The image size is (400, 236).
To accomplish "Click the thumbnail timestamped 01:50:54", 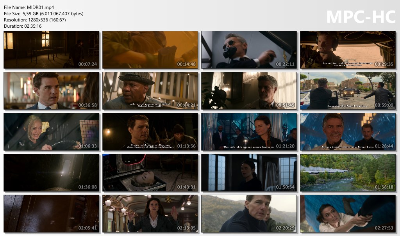I will pos(249,172).
